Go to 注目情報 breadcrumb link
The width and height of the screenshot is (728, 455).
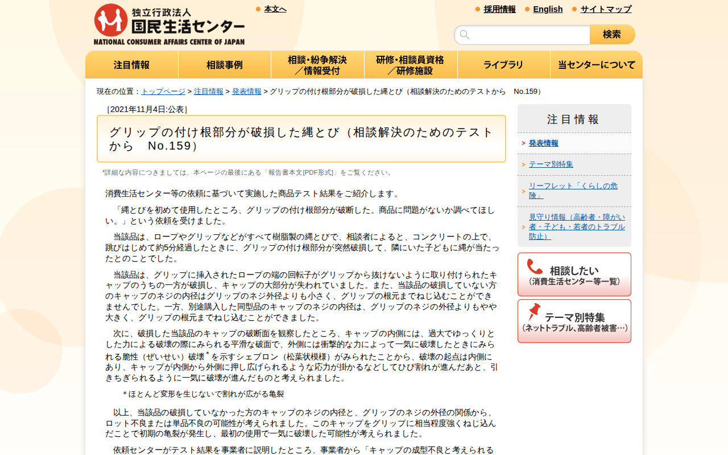[209, 92]
